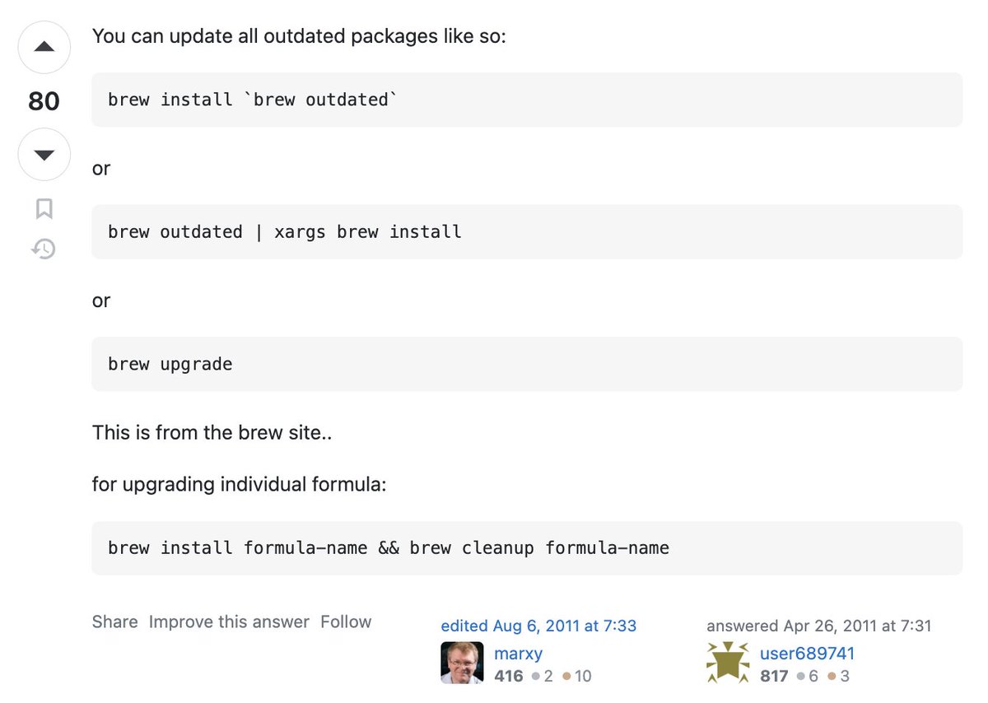Screen dimensions: 988x703
Task: Click the brew install `brew outdated` code block
Action: coord(527,100)
